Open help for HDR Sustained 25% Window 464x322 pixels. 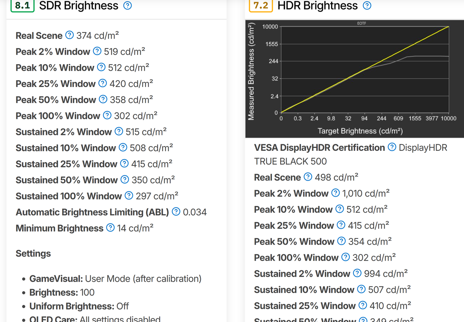tap(363, 305)
